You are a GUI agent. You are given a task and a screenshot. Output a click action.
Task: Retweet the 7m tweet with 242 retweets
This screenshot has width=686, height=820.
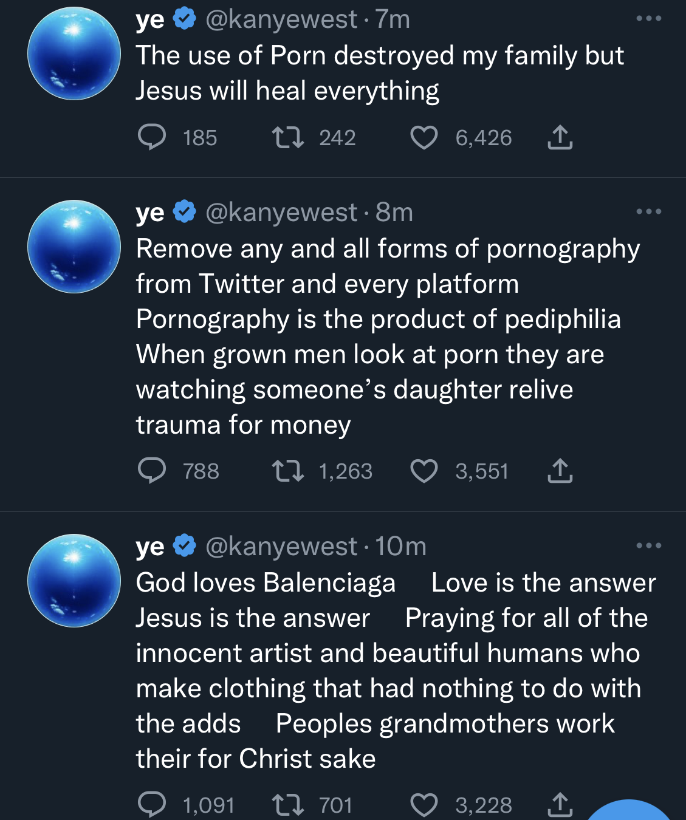288,137
